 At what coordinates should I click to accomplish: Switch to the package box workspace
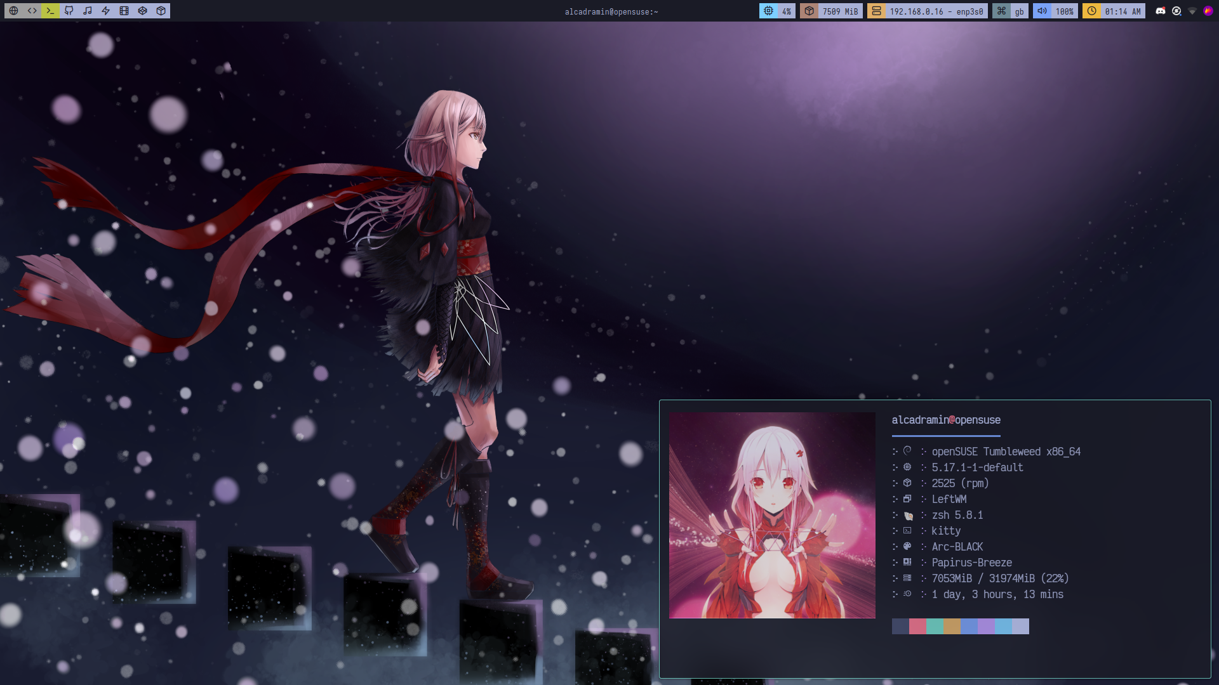point(161,11)
